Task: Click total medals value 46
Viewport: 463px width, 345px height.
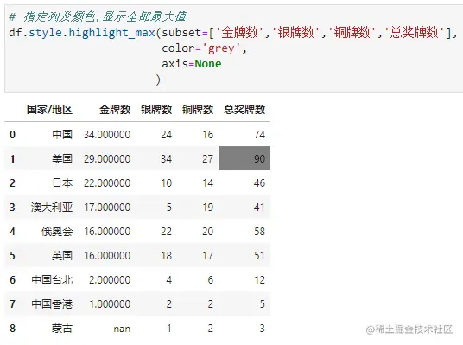Action: [259, 183]
